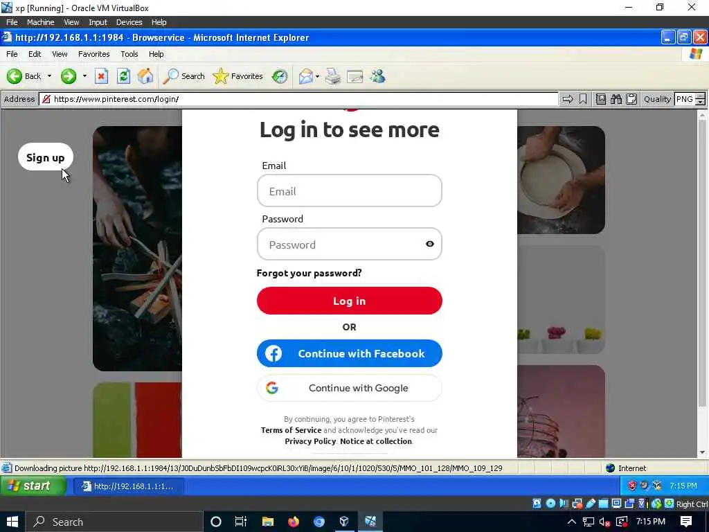Click the Email input field

[x=349, y=191]
